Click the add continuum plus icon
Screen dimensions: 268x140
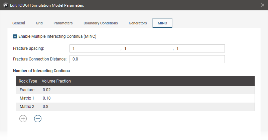(23, 119)
